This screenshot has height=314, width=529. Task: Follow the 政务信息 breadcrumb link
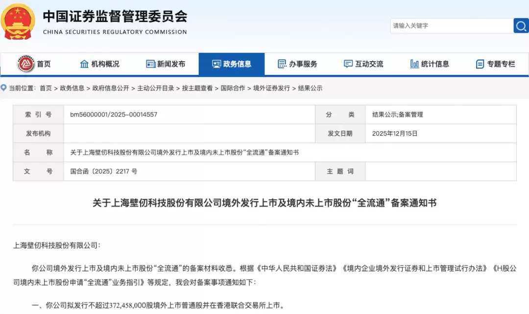pos(72,88)
